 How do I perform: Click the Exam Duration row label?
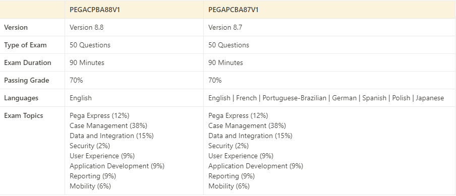[x=28, y=62]
